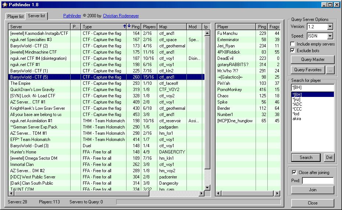Open the Version dropdown
Screen dimensions: 342x210
(330, 26)
